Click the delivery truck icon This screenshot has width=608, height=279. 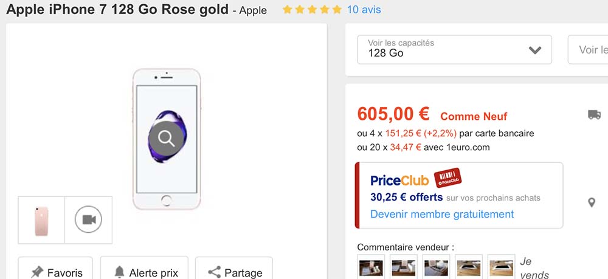click(594, 114)
